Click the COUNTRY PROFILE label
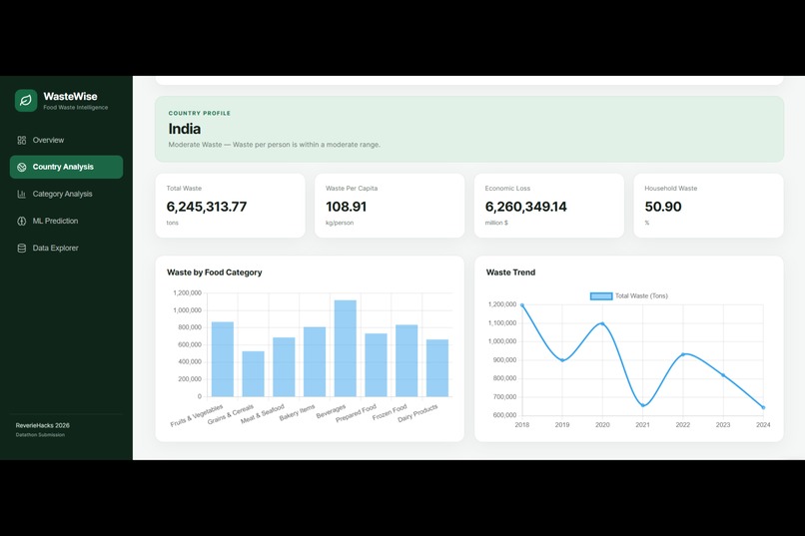The height and width of the screenshot is (536, 805). (x=199, y=114)
